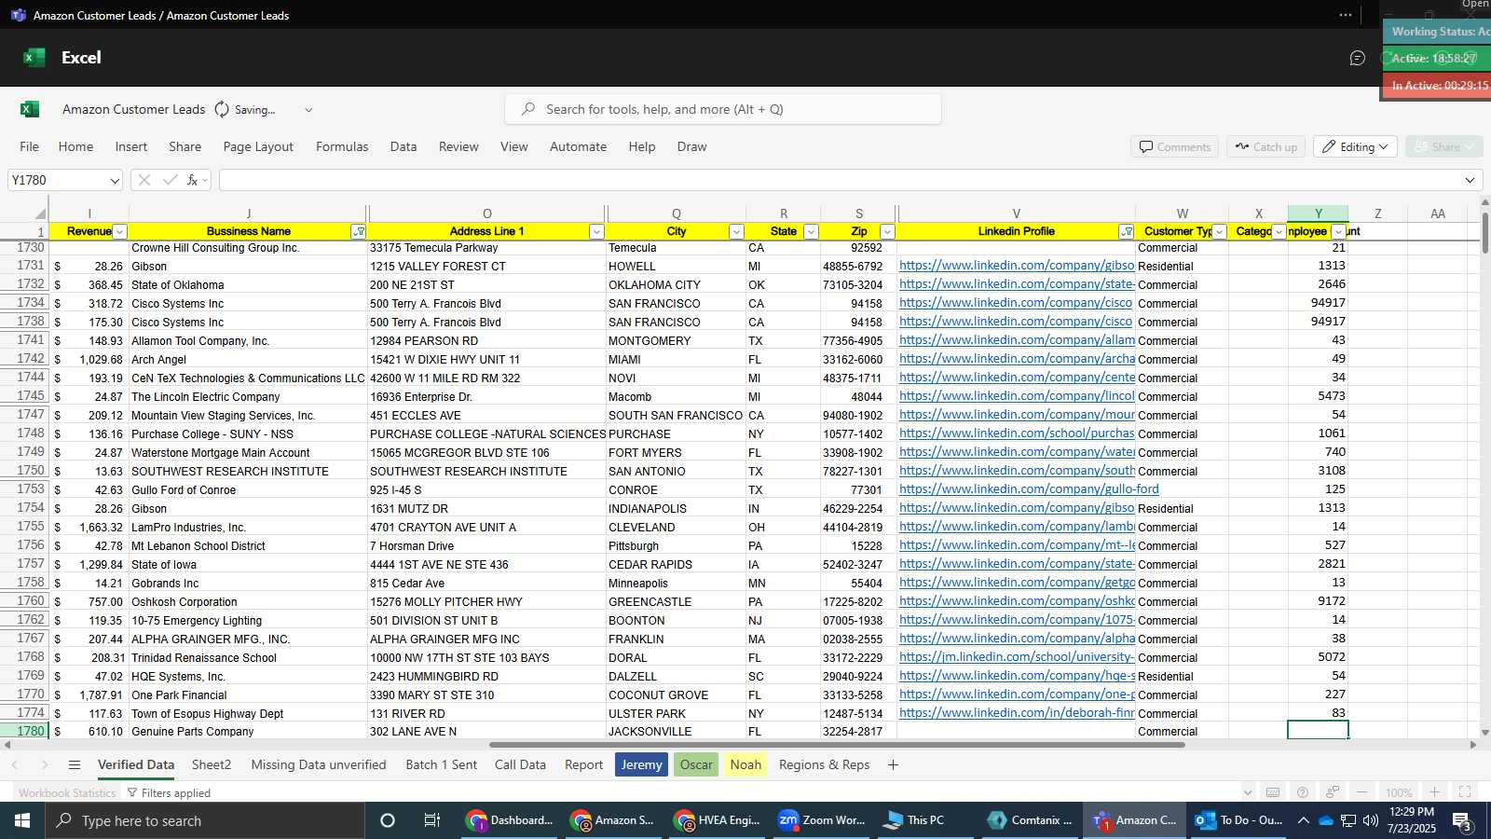
Task: Add a new sheet with plus icon
Action: pos(893,764)
